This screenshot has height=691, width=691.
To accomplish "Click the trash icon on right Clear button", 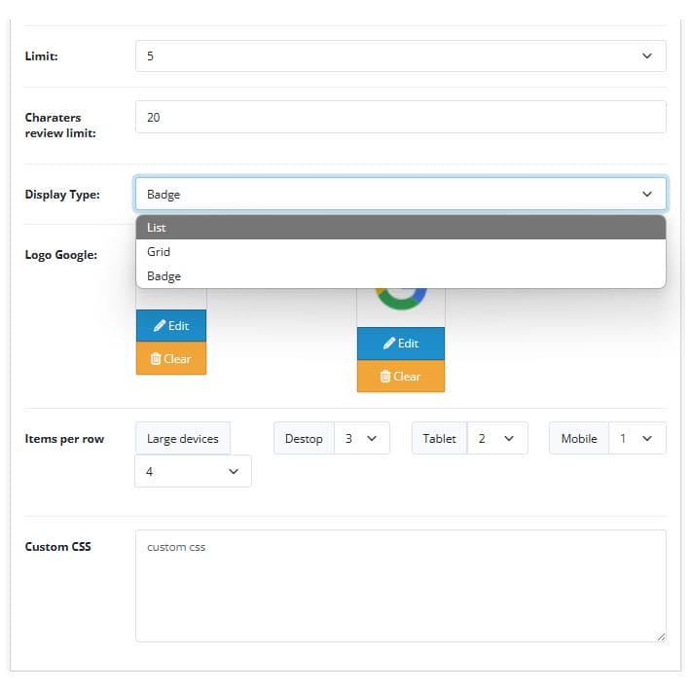I will (x=385, y=377).
